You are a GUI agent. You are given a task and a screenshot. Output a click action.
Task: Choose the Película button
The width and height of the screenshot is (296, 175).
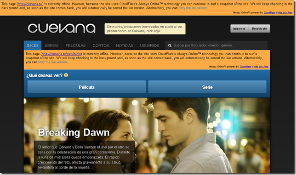(x=87, y=87)
